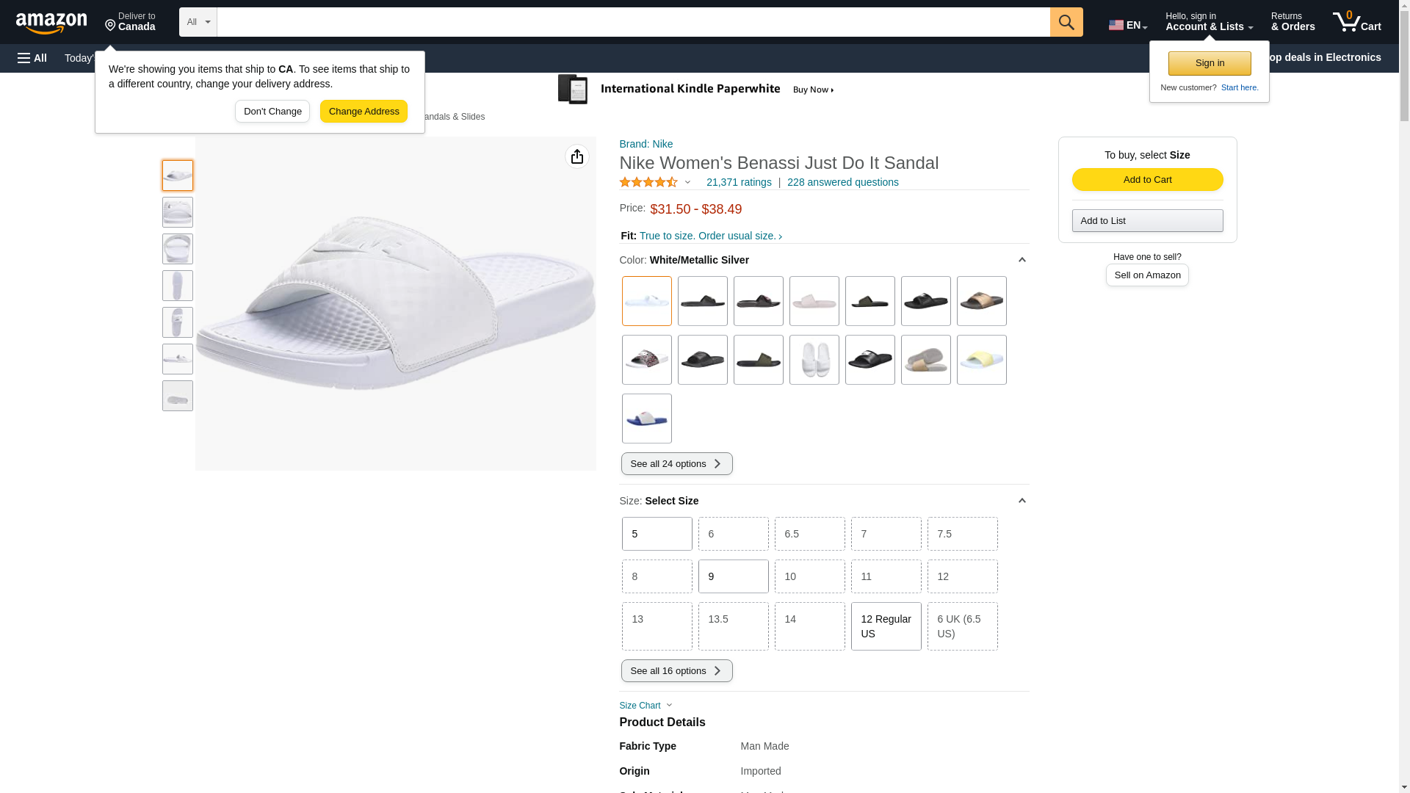Open Returns & Orders
The height and width of the screenshot is (793, 1410).
[1292, 22]
